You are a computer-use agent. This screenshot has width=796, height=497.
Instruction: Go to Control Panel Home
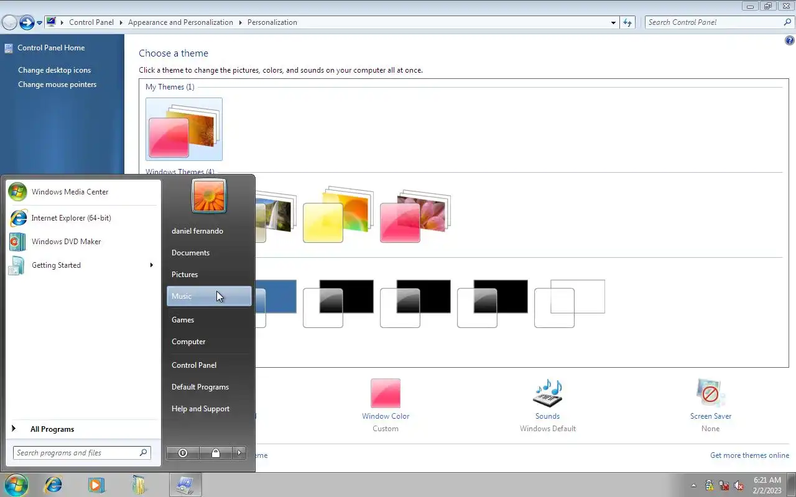click(x=51, y=48)
